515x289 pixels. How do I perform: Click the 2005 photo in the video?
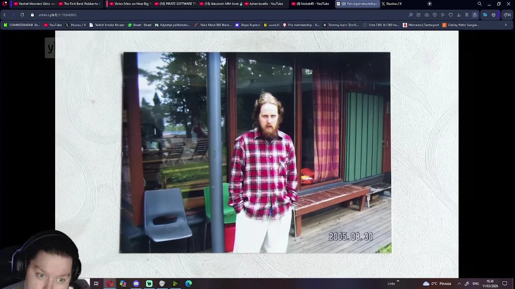(x=255, y=153)
